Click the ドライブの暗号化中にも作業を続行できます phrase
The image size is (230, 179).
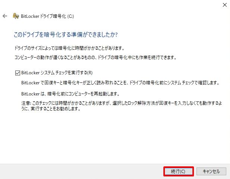point(137,57)
